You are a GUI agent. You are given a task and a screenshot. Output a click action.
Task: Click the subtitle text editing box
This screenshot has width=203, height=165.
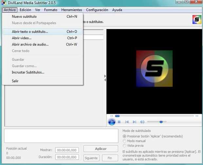pos(61,136)
